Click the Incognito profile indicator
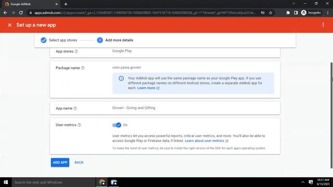333x187 pixels. [x=311, y=12]
